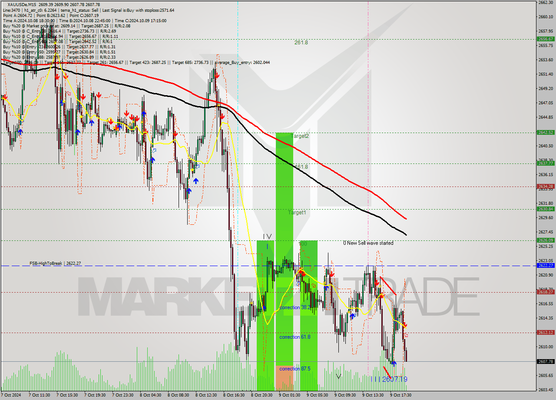The image size is (556, 400).
Task: Click the 'correction 87.5' label
Action: (x=295, y=369)
